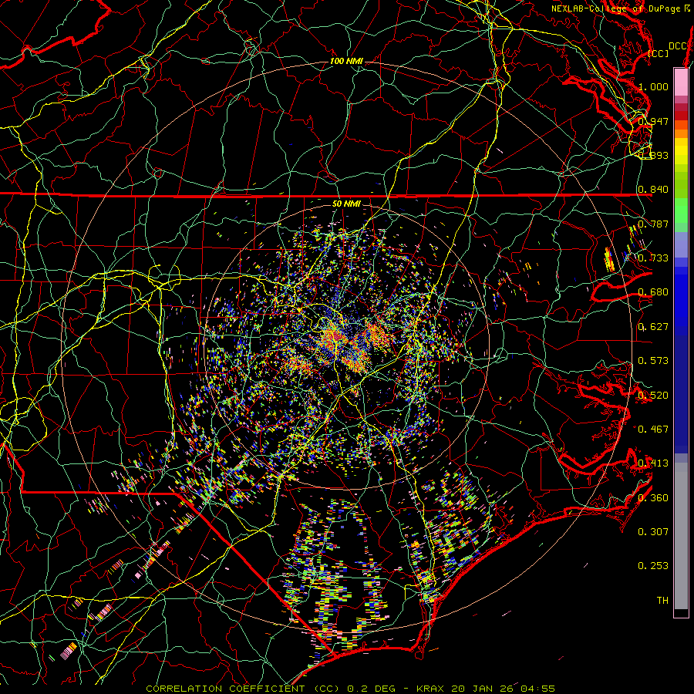Click the 0.947 legend value
This screenshot has height=694, width=694.
pyautogui.click(x=653, y=121)
